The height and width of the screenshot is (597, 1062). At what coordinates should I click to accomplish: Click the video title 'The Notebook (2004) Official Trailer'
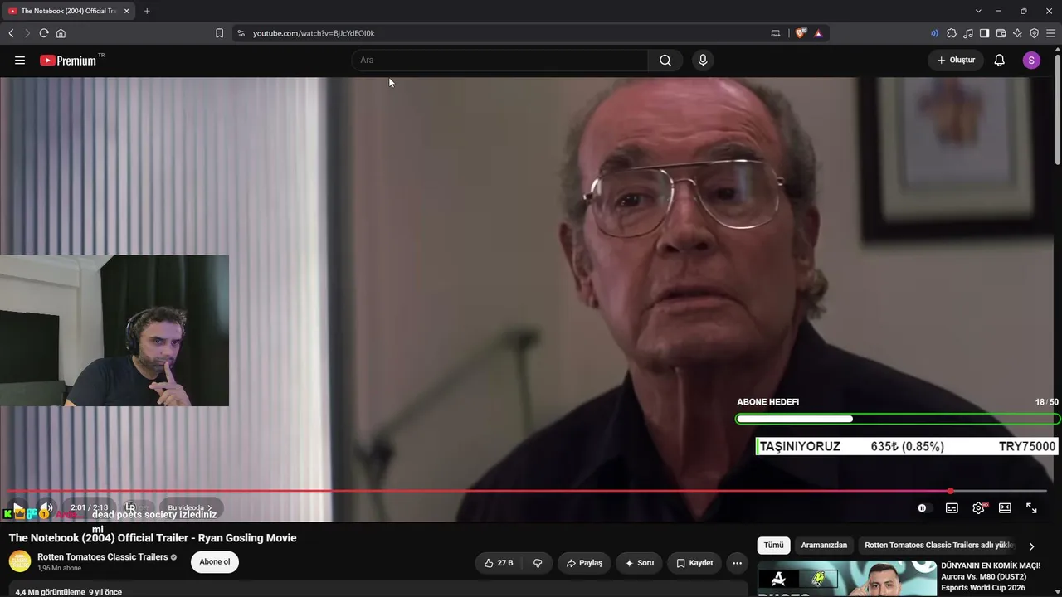click(x=153, y=538)
